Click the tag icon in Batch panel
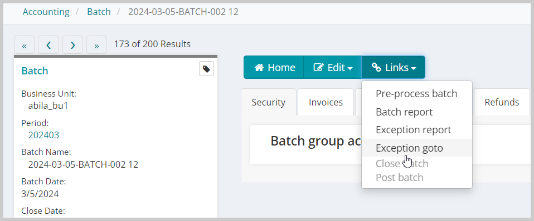The image size is (534, 221). click(x=206, y=69)
